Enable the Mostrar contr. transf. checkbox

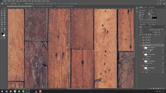click(x=24, y=4)
